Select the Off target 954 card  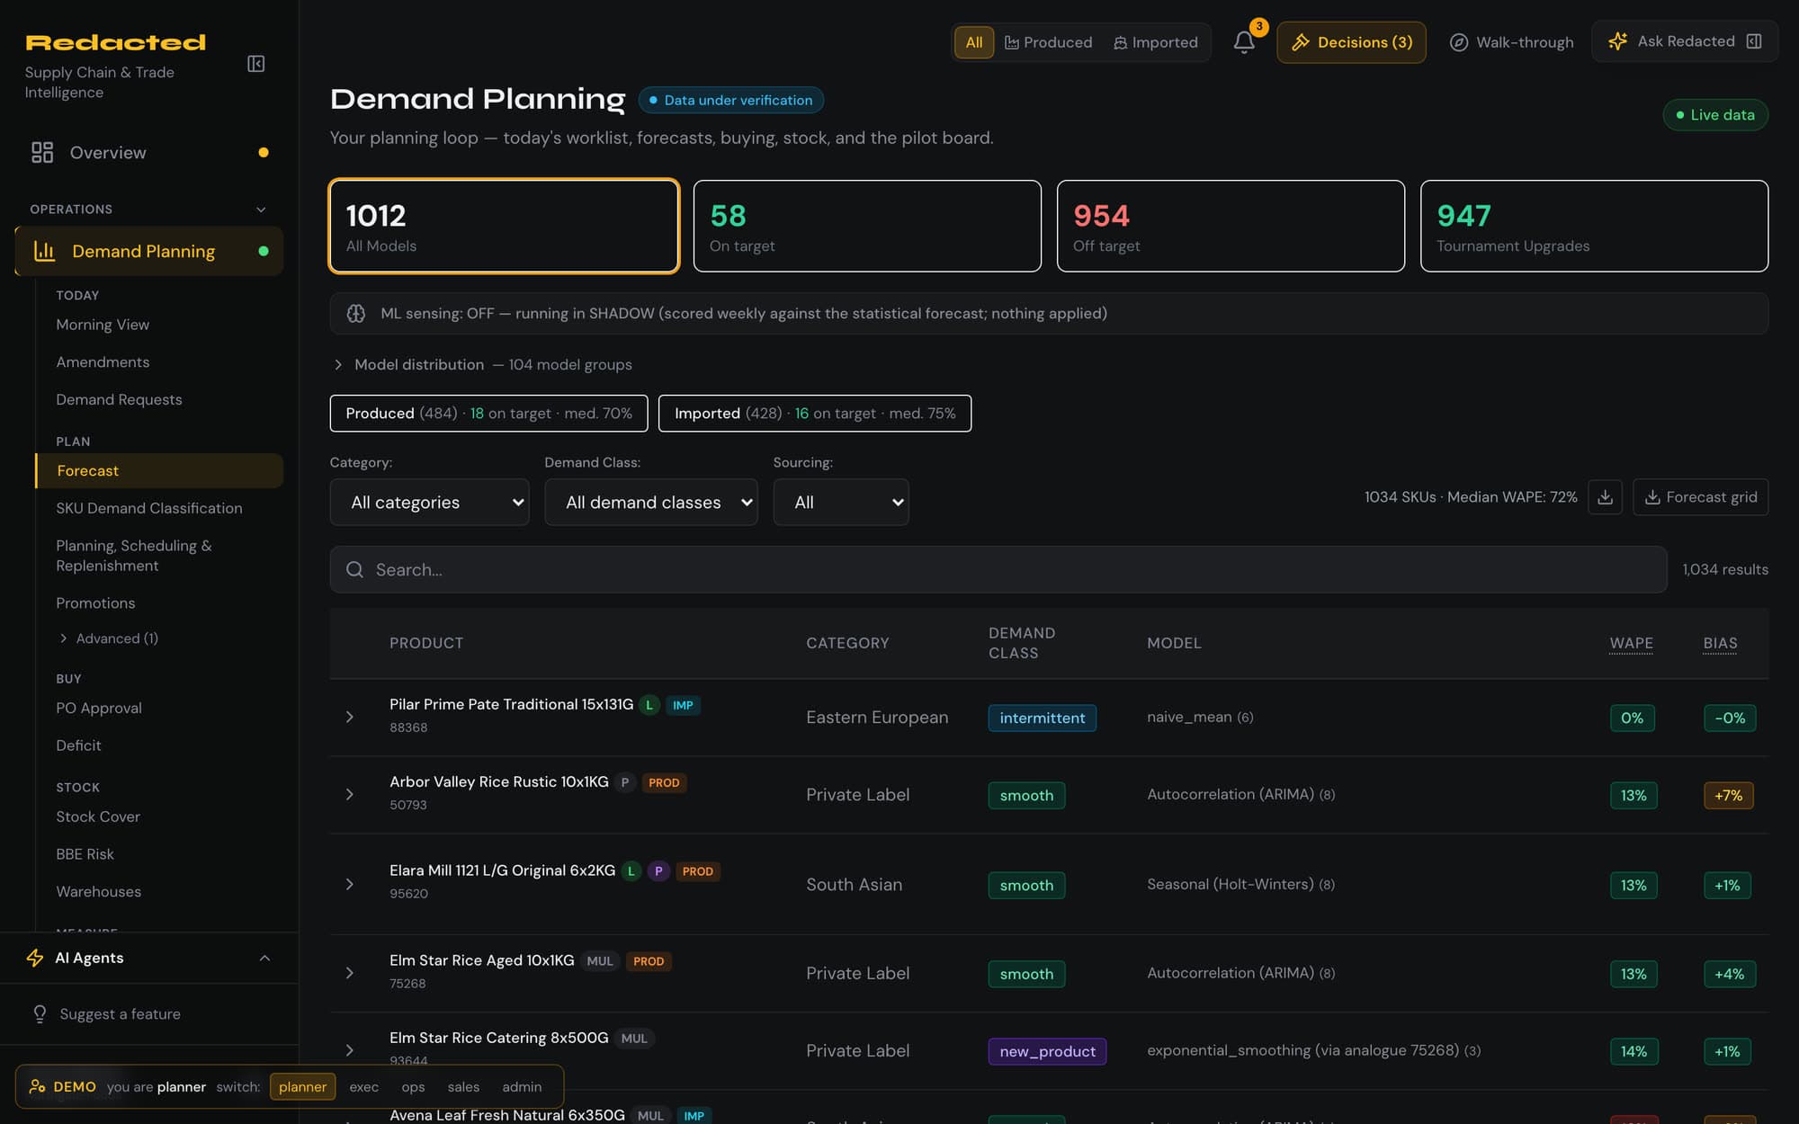click(x=1231, y=226)
